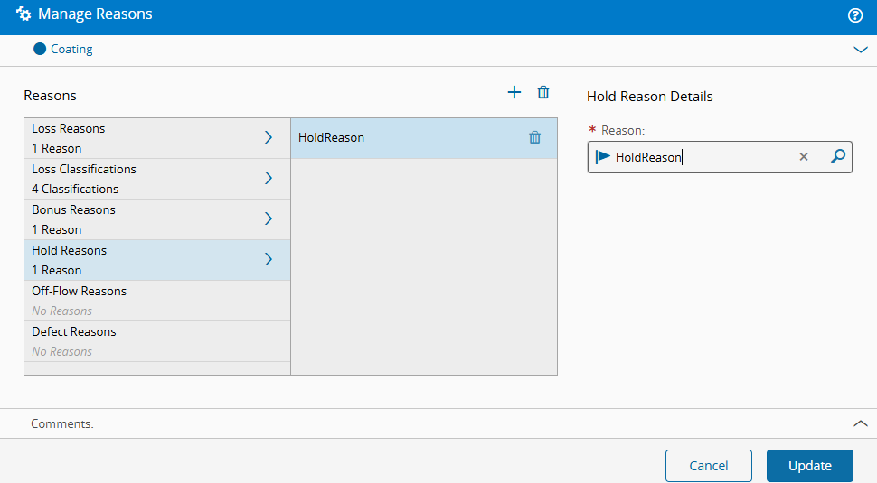Click the Coating blue circle icon
This screenshot has width=877, height=483.
pos(40,49)
